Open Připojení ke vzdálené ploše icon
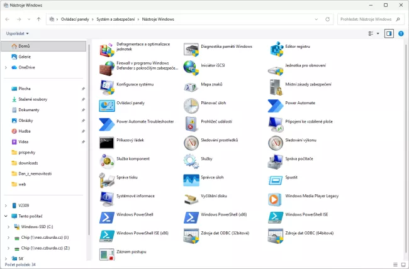 (276, 124)
